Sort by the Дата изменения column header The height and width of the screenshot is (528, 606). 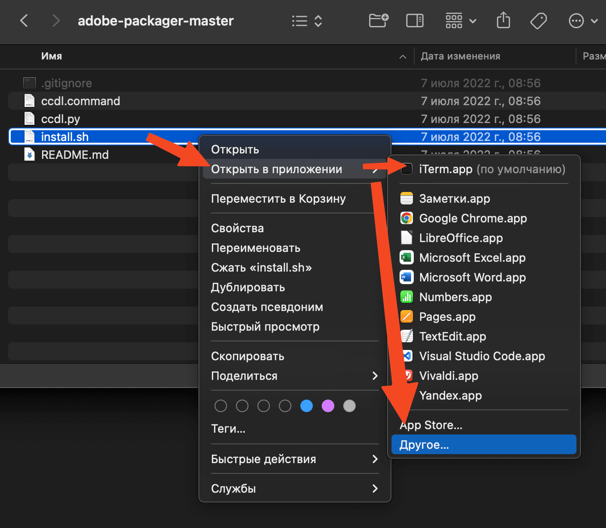[460, 56]
